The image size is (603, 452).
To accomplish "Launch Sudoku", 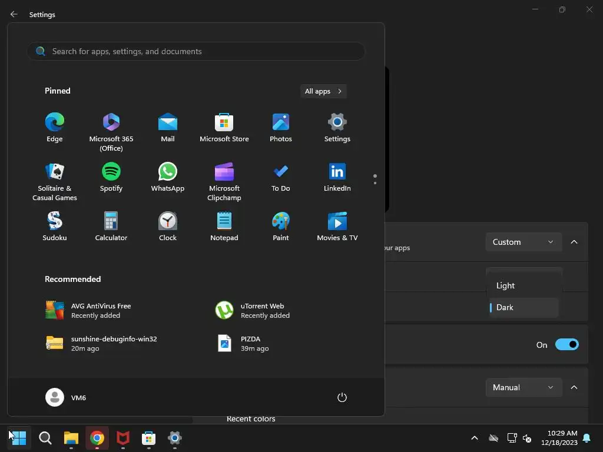I will click(55, 227).
